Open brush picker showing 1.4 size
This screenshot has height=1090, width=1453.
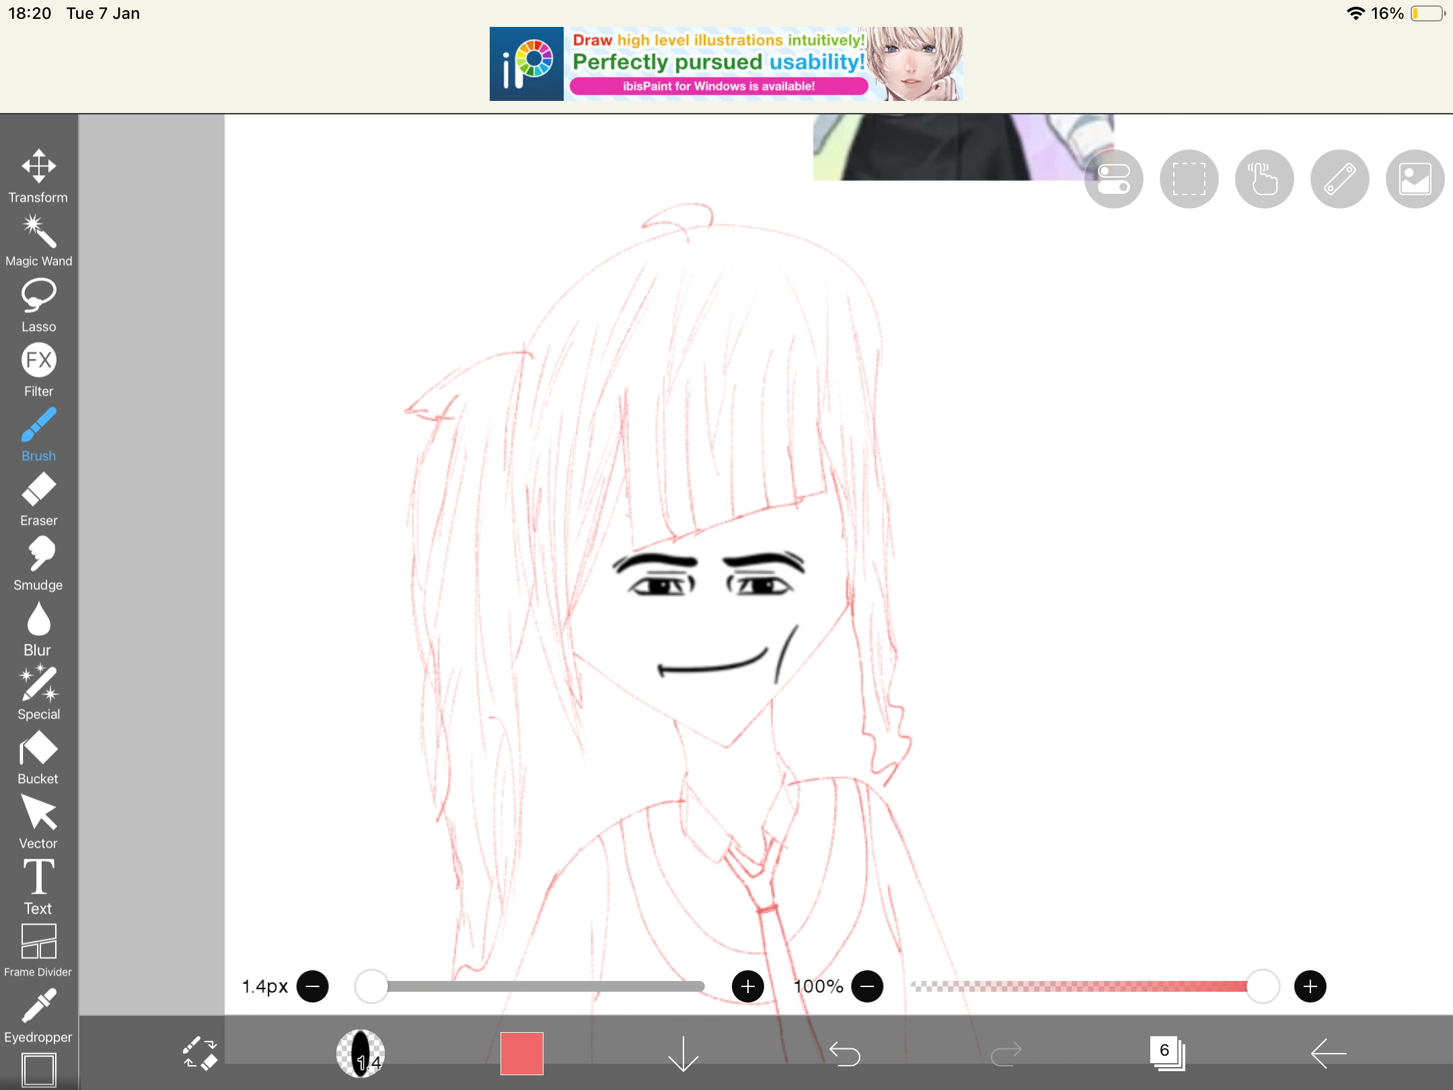(x=361, y=1053)
